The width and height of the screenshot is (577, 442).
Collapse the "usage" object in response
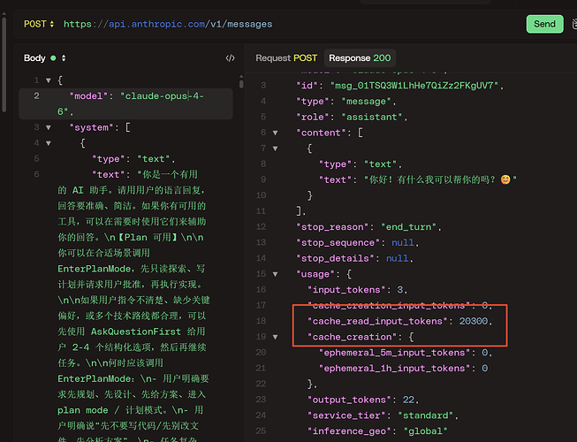(x=276, y=274)
